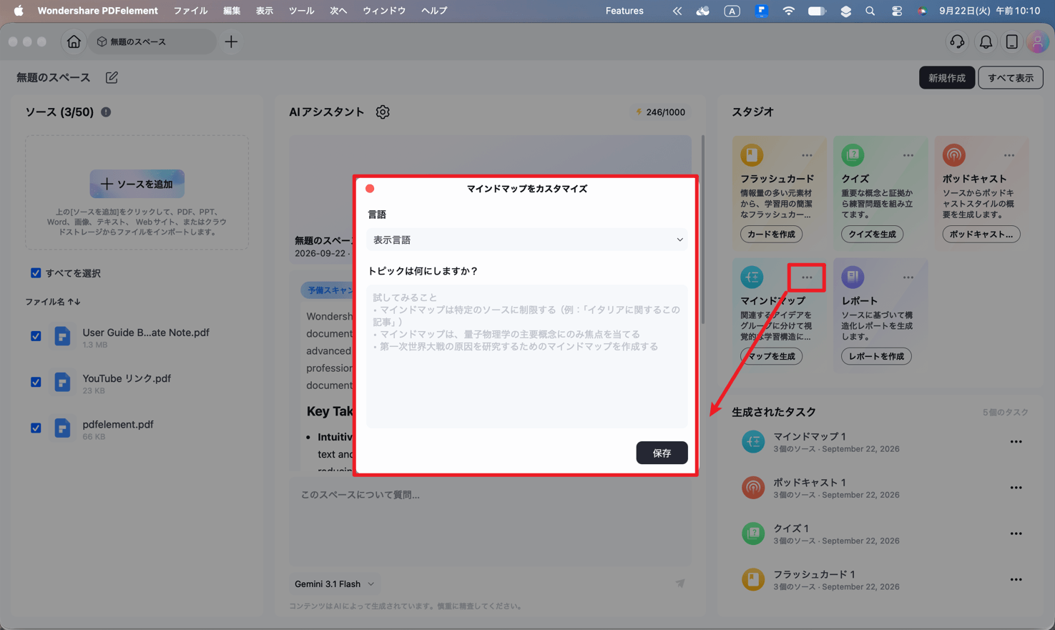Open more options for the クイズ card
Viewport: 1055px width, 630px height.
[908, 155]
